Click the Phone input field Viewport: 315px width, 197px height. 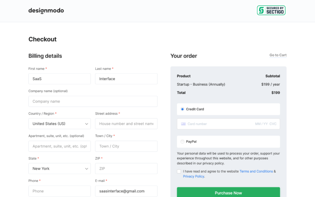pyautogui.click(x=59, y=191)
